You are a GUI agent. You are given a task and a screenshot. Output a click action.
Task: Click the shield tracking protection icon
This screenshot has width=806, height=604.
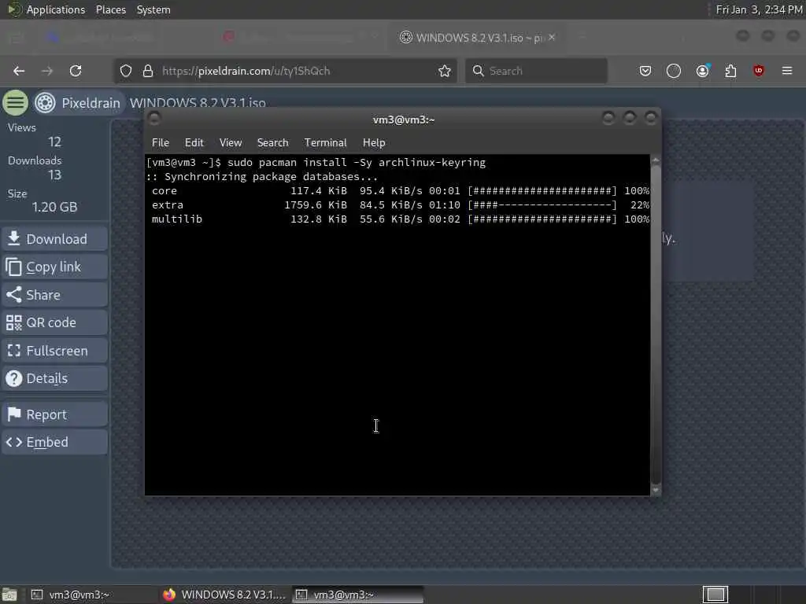pyautogui.click(x=126, y=71)
